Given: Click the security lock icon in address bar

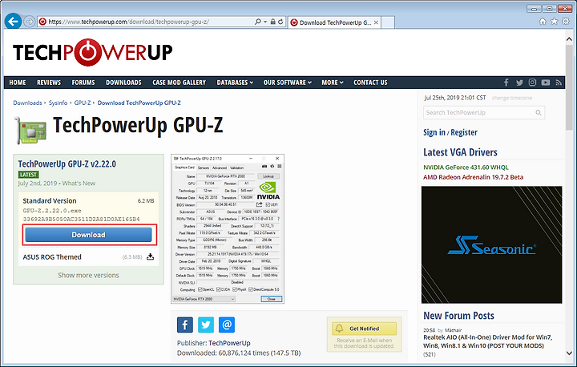Looking at the screenshot, I should point(272,22).
